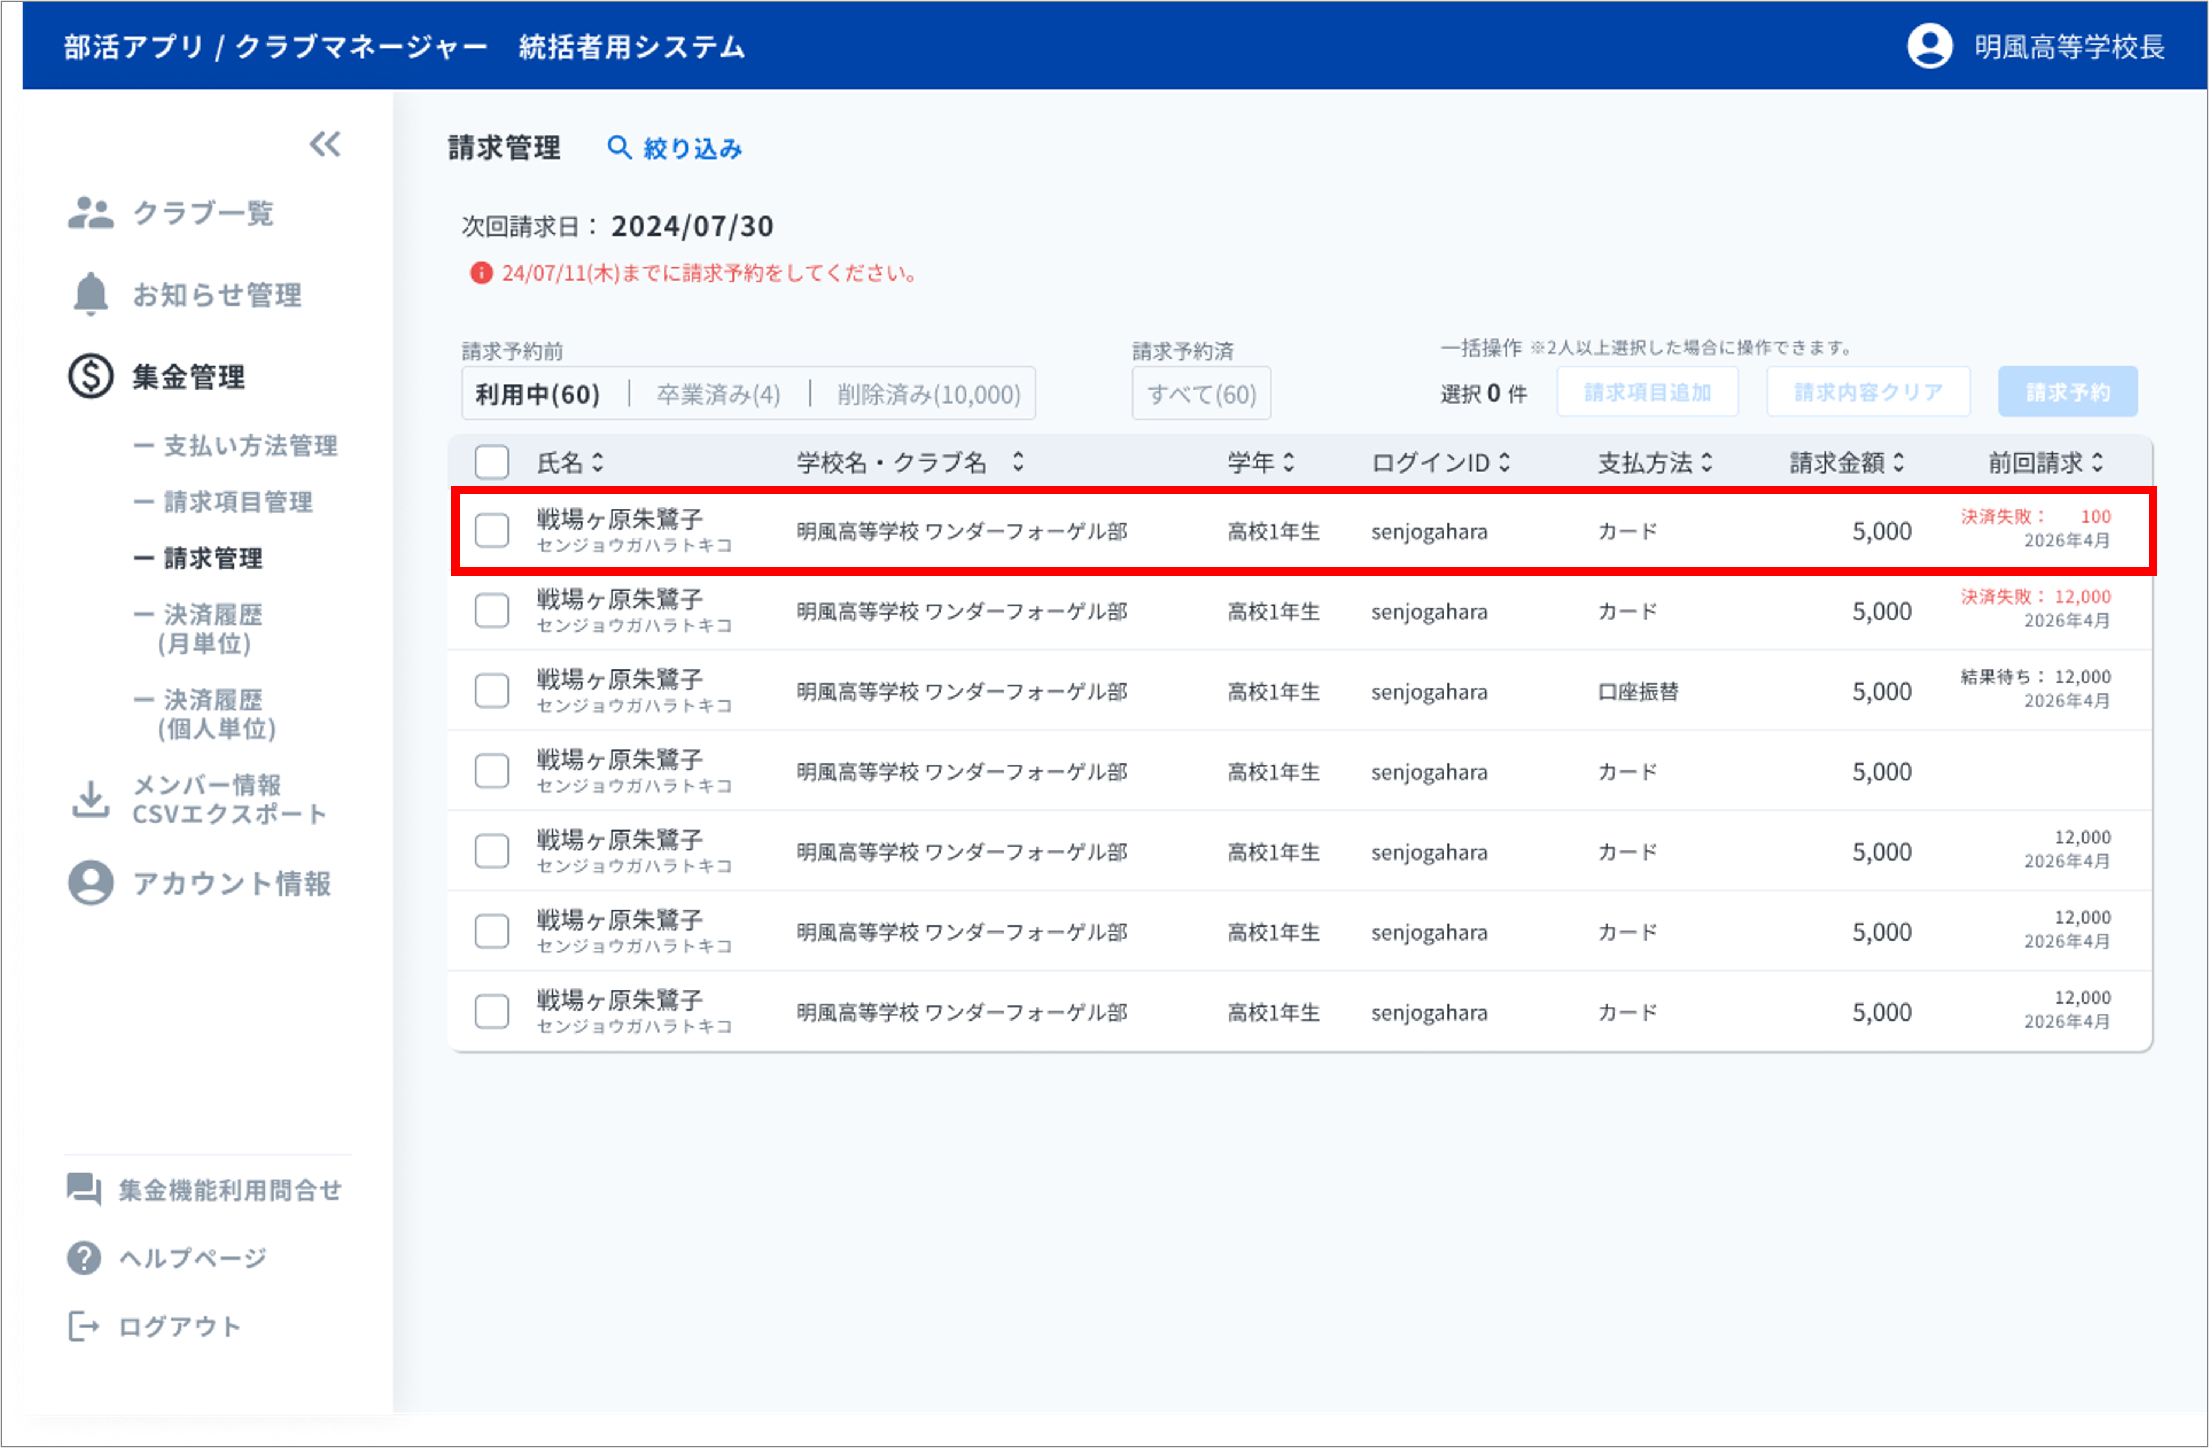Click the 請求項目追加 button

tap(1647, 392)
